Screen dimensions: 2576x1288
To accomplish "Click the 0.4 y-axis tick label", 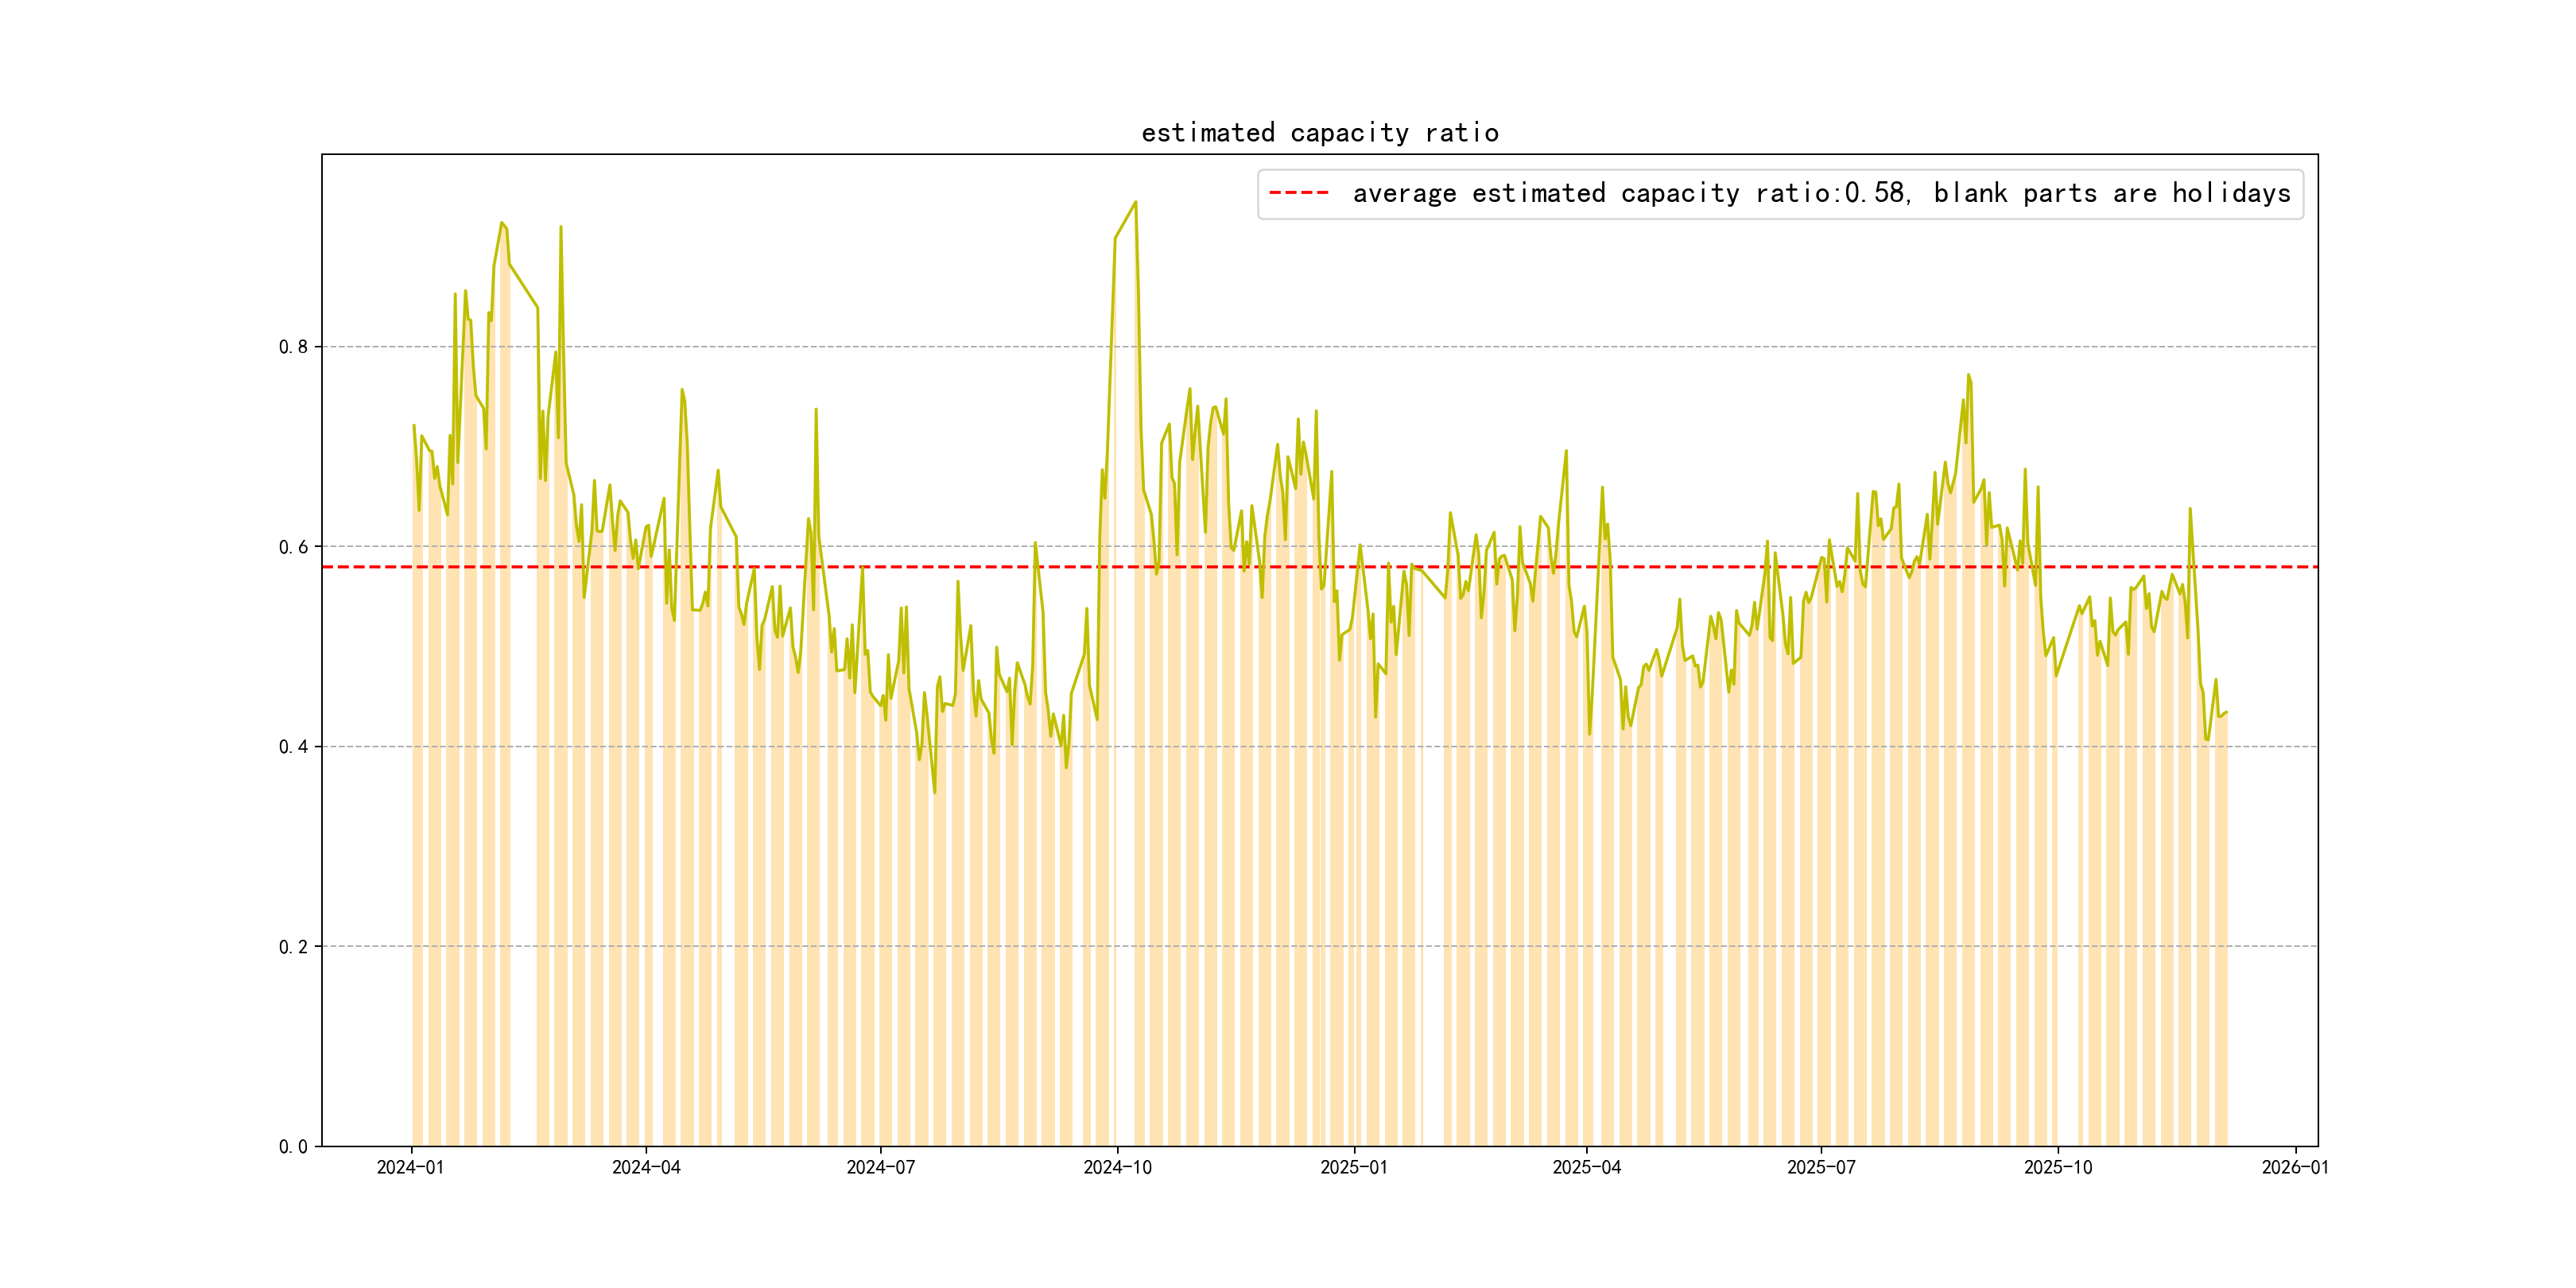I will (293, 747).
